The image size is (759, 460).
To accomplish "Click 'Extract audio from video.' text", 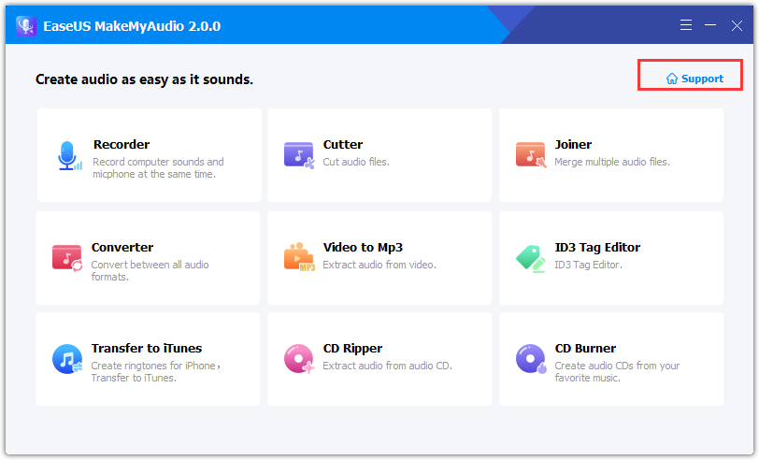I will point(379,265).
